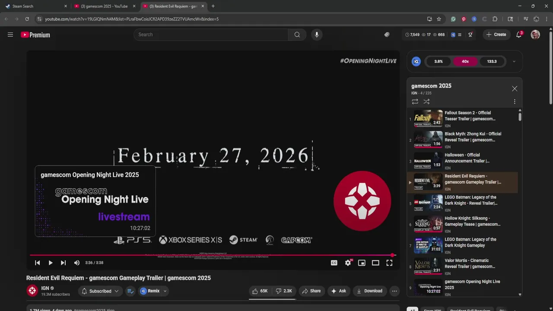The height and width of the screenshot is (311, 553).
Task: Like the video with 65K likes
Action: (260, 291)
